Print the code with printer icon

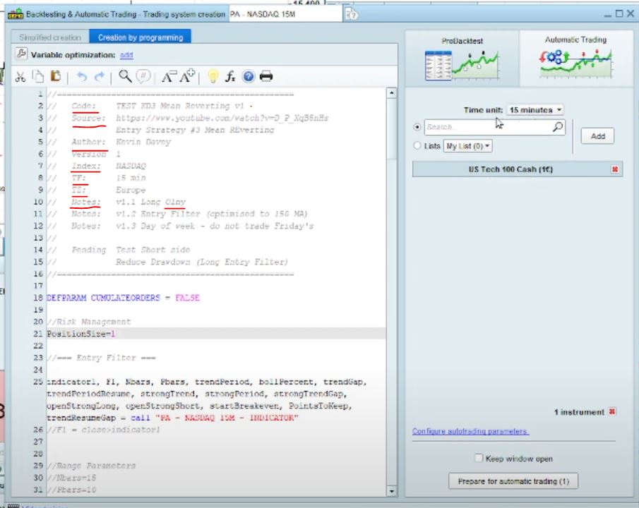[x=266, y=77]
